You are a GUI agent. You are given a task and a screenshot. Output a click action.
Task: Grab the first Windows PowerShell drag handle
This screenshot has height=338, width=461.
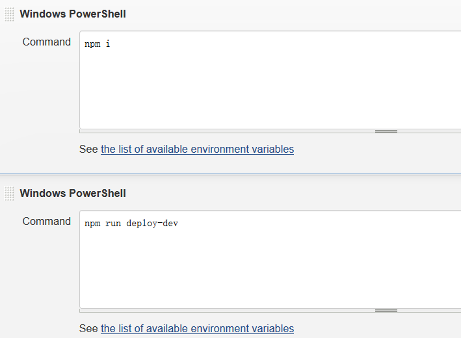(x=9, y=14)
